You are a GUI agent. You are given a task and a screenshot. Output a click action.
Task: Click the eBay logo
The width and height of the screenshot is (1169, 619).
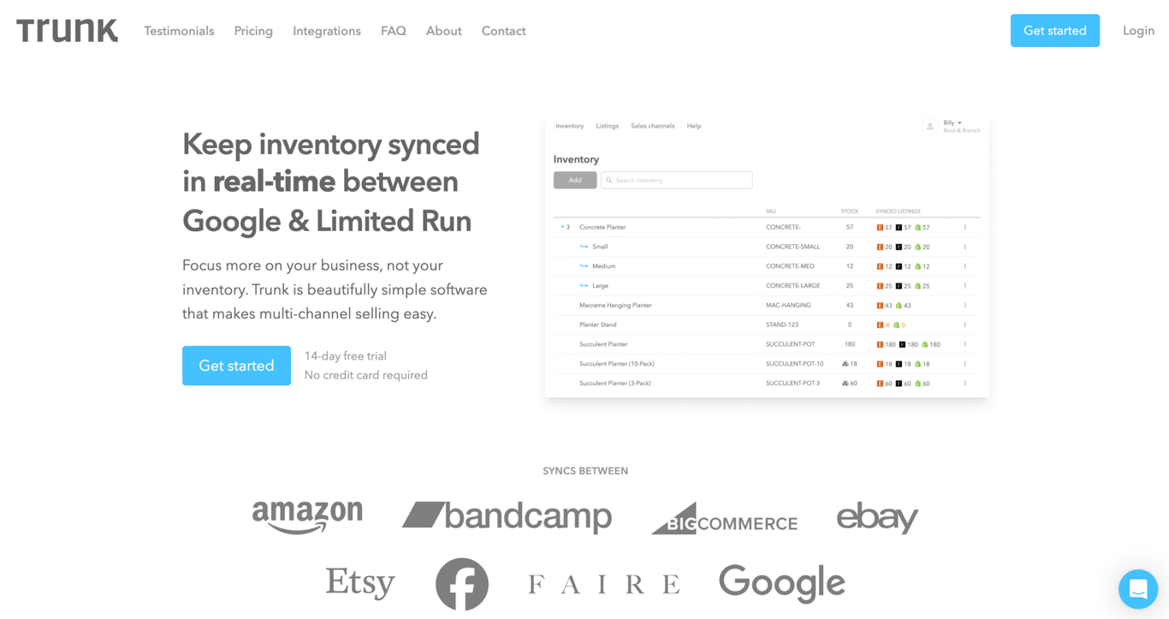877,517
